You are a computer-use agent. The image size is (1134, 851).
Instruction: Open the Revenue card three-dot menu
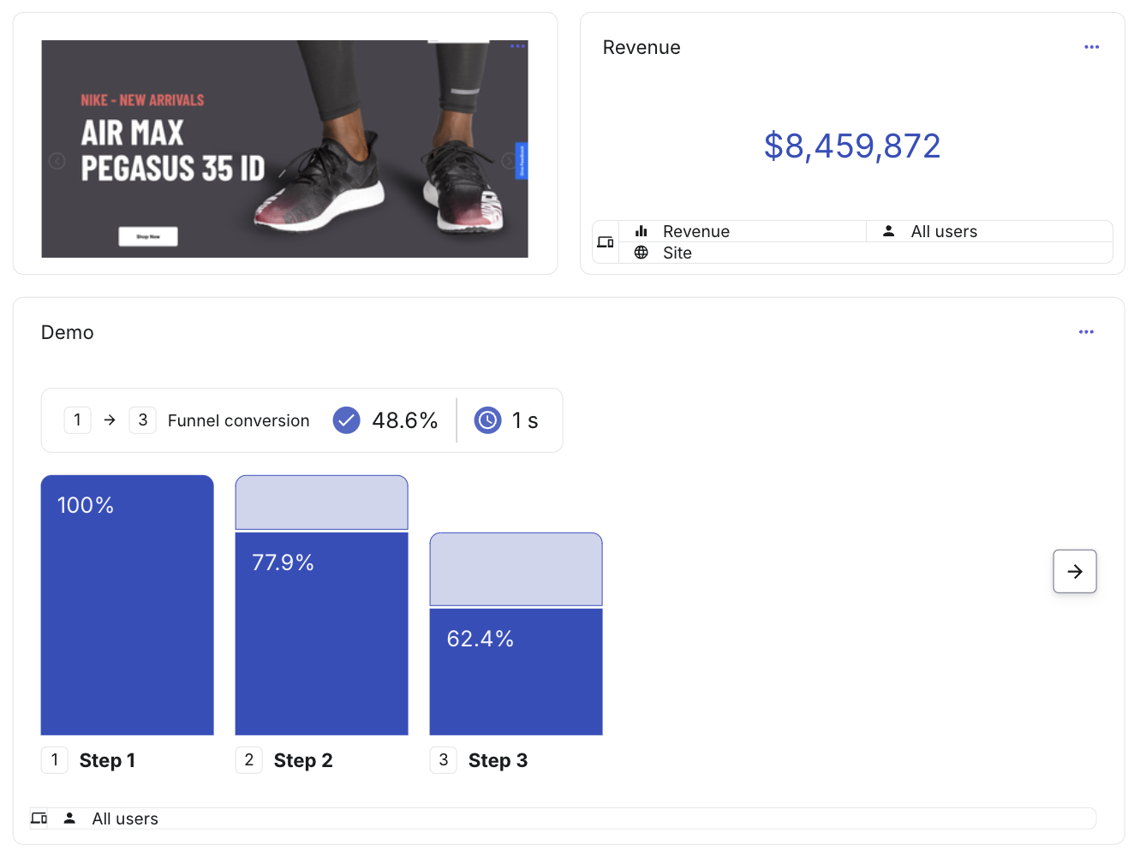tap(1091, 47)
